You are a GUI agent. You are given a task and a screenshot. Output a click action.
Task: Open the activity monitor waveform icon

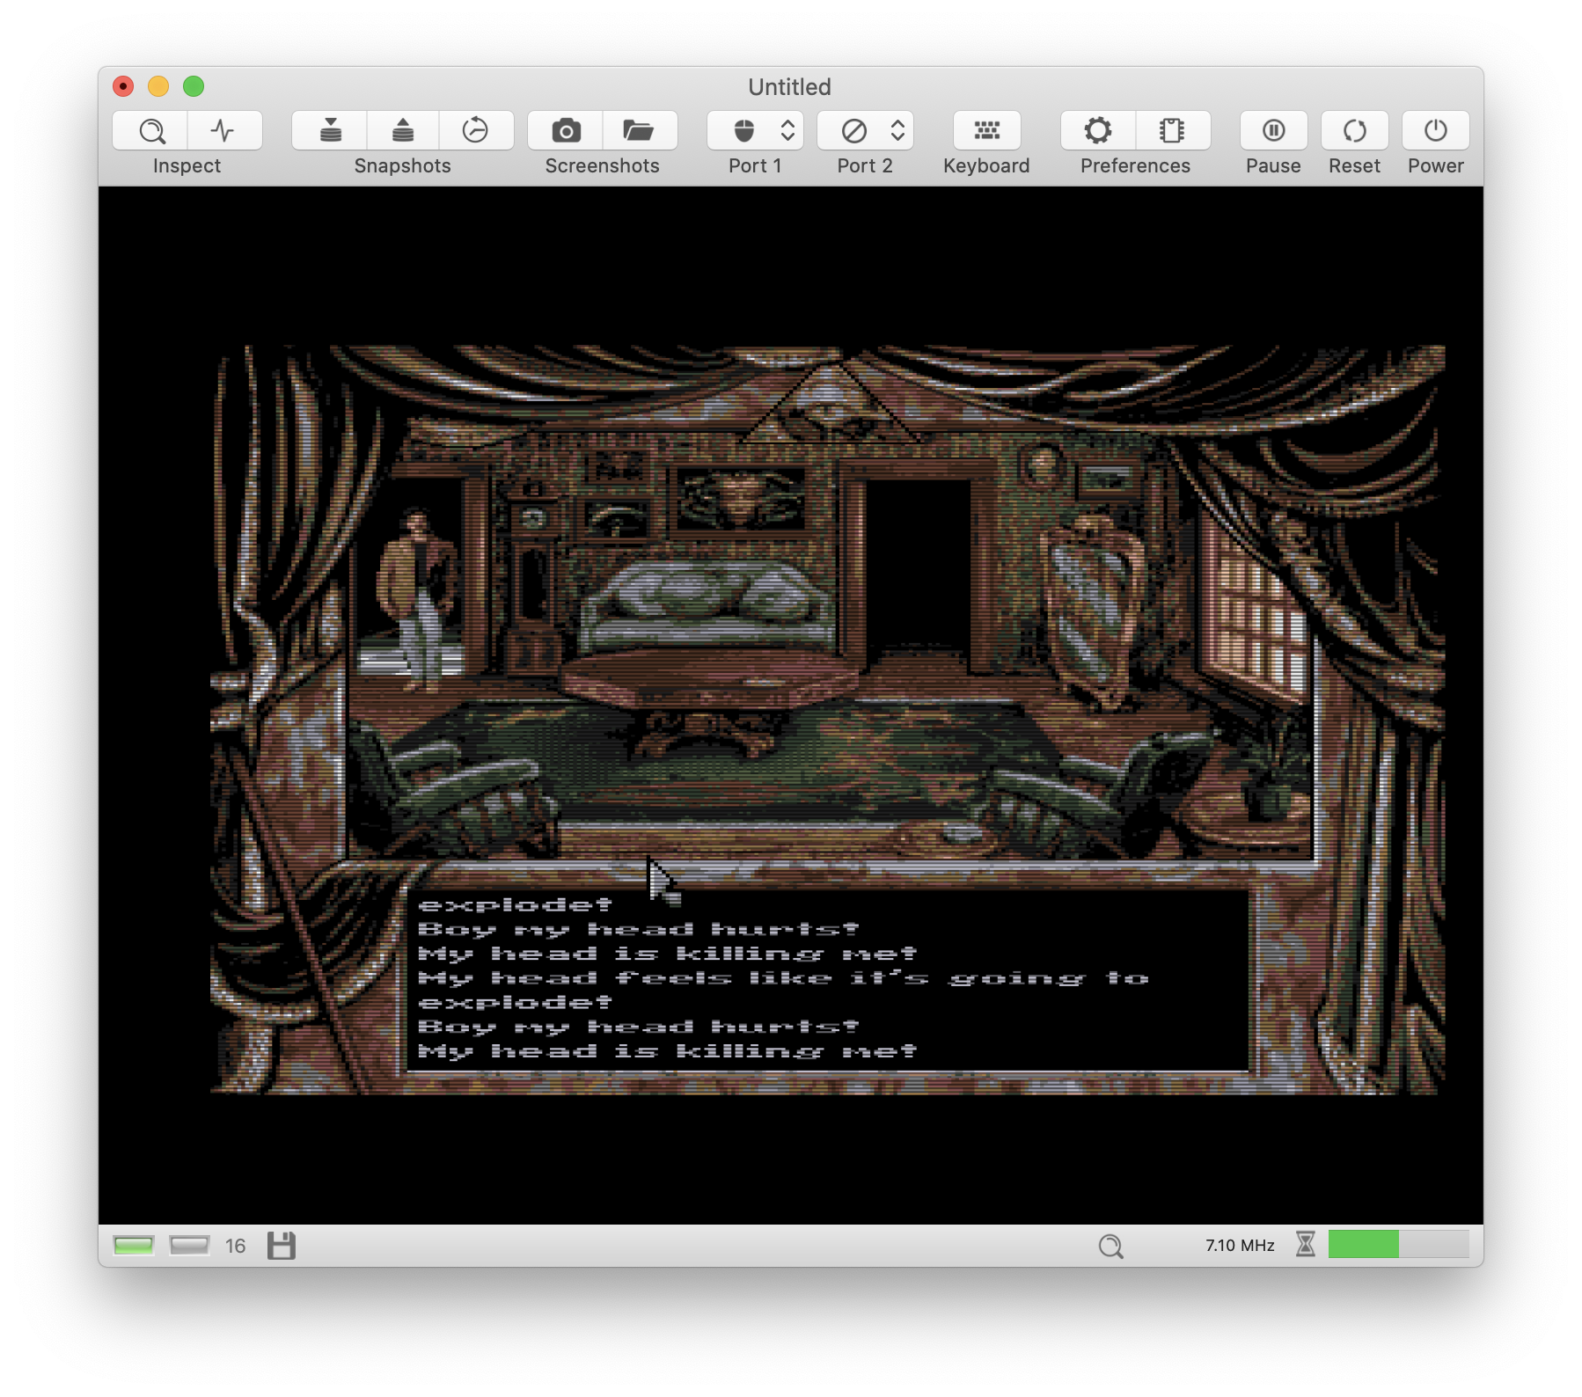[x=223, y=131]
